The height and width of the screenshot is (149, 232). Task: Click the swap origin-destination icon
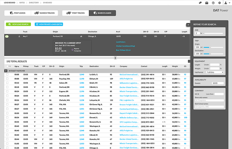tap(81, 36)
